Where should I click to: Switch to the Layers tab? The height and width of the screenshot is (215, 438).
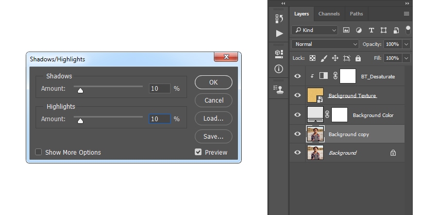301,14
